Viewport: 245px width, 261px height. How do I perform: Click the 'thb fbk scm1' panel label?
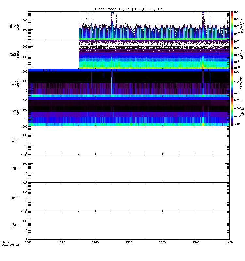(15, 111)
